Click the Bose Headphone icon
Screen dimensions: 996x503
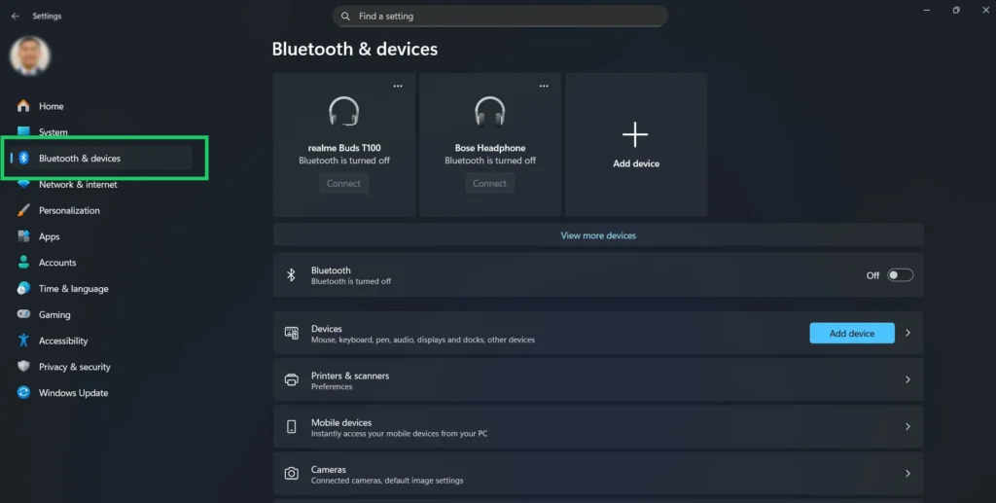tap(490, 112)
